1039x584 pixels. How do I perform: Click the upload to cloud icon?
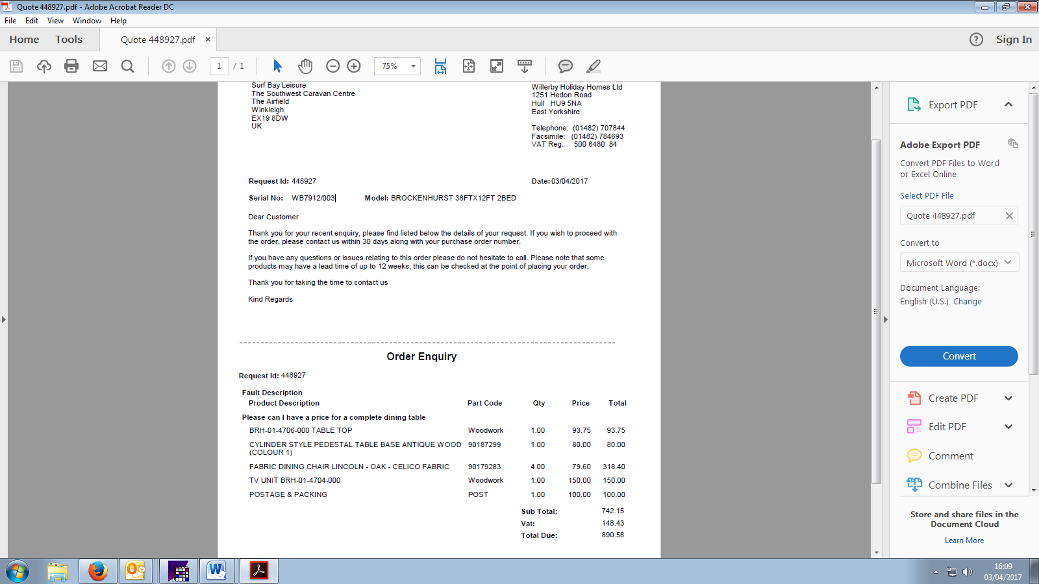44,66
